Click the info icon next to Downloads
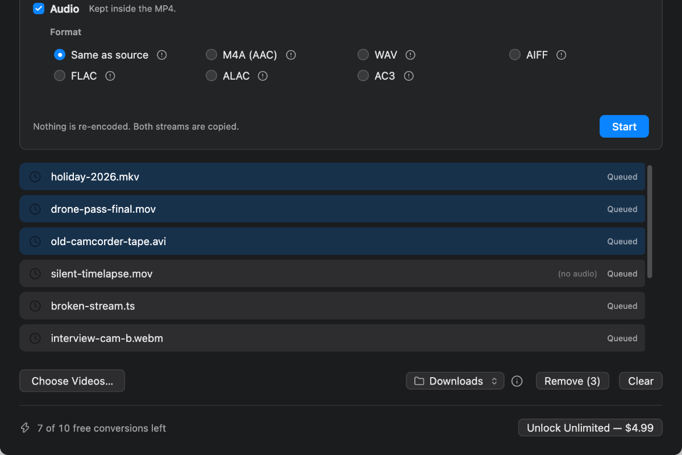The height and width of the screenshot is (455, 682). coord(517,381)
